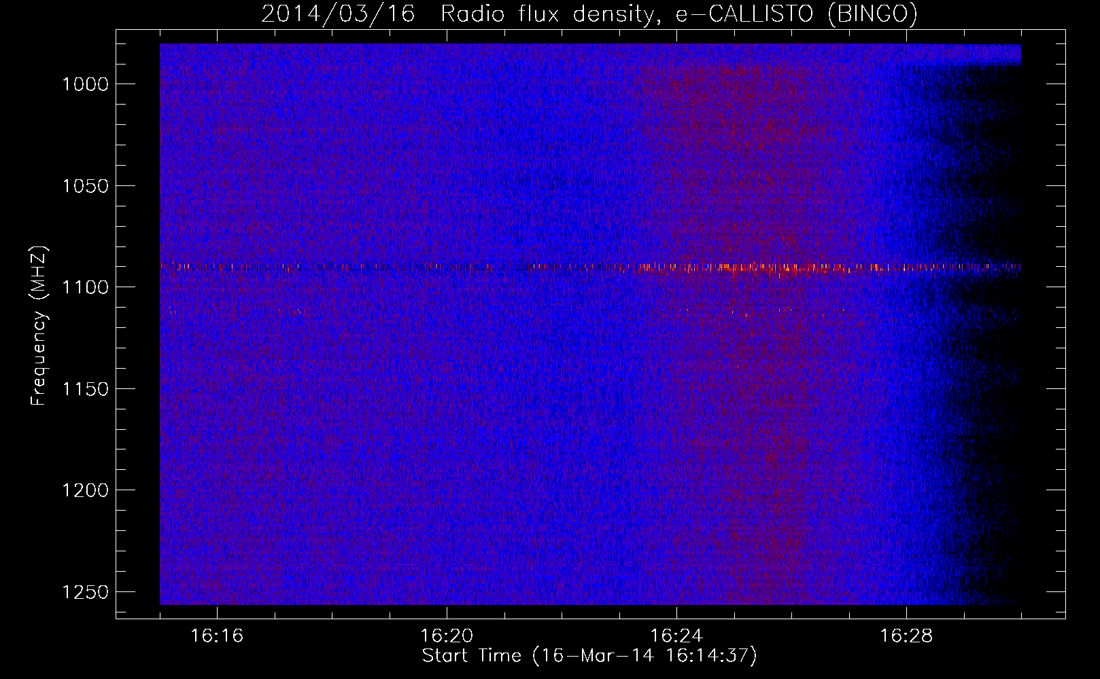The width and height of the screenshot is (1100, 679).
Task: Select the '1050' frequency axis label
Action: 85,186
